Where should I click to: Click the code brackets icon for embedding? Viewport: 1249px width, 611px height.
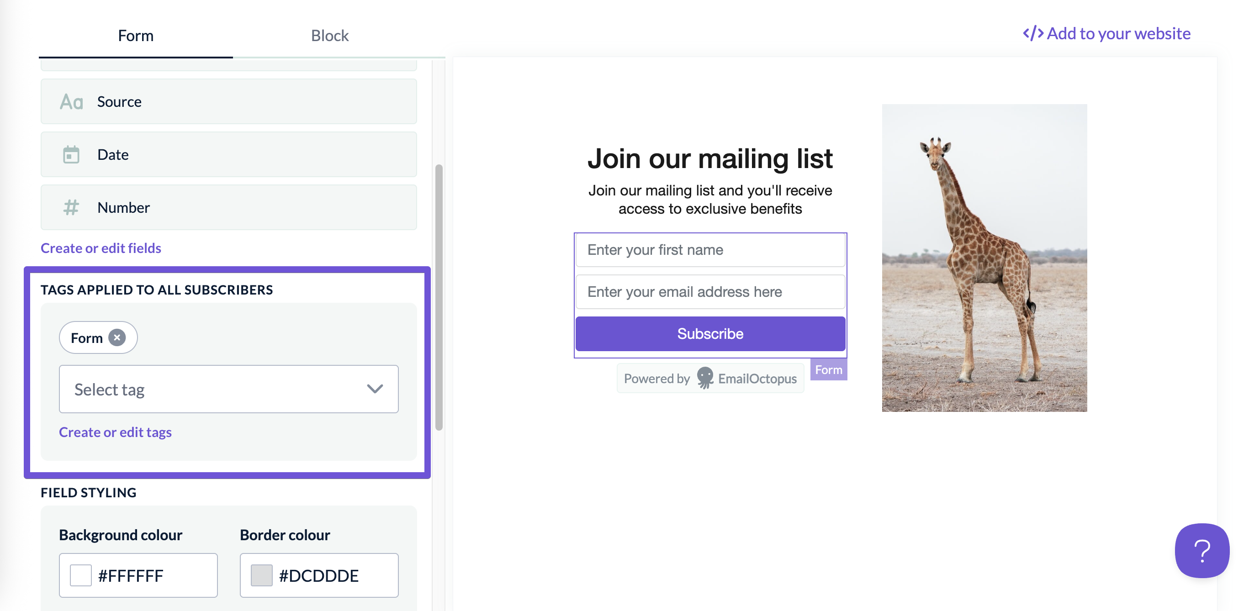1033,33
